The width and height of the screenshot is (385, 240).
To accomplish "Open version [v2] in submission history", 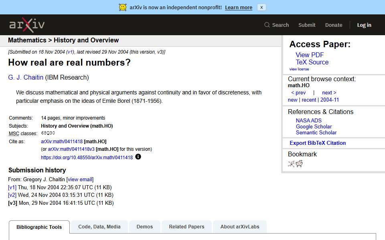I will [x=12, y=195].
